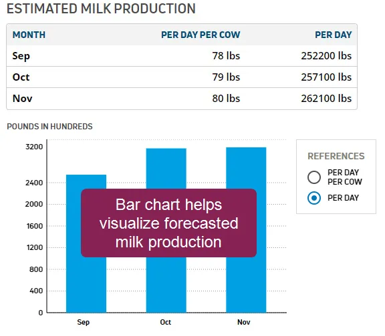The width and height of the screenshot is (385, 336).
Task: Click the 3200 y-axis label
Action: pos(34,147)
